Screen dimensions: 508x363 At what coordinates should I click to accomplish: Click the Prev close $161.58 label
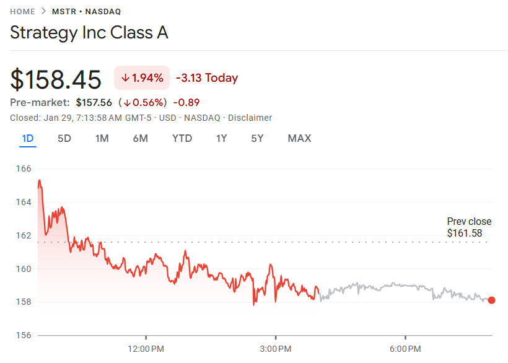[x=469, y=227]
